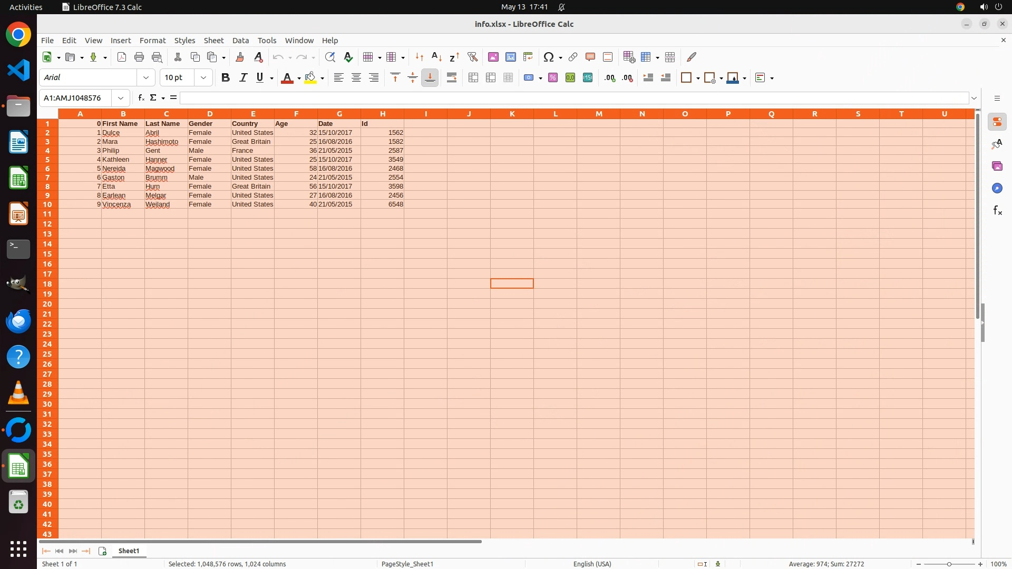Toggle Wrap Text option
1012x569 pixels.
(452, 77)
